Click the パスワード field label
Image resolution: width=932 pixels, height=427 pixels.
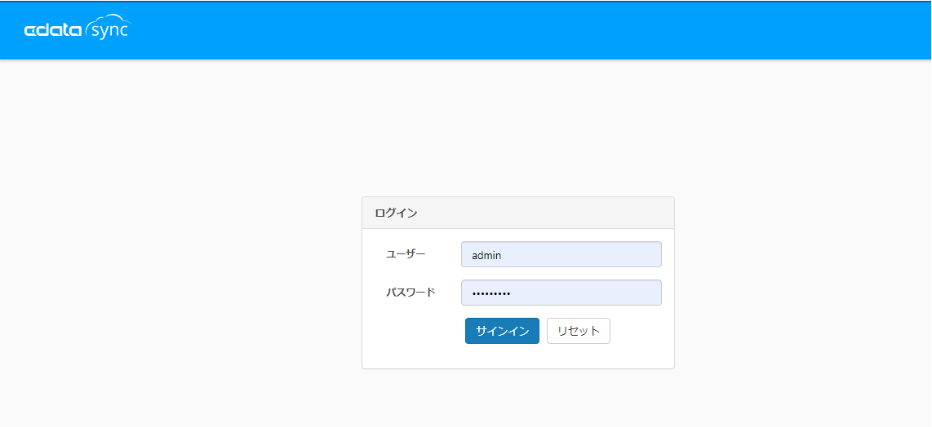point(411,293)
